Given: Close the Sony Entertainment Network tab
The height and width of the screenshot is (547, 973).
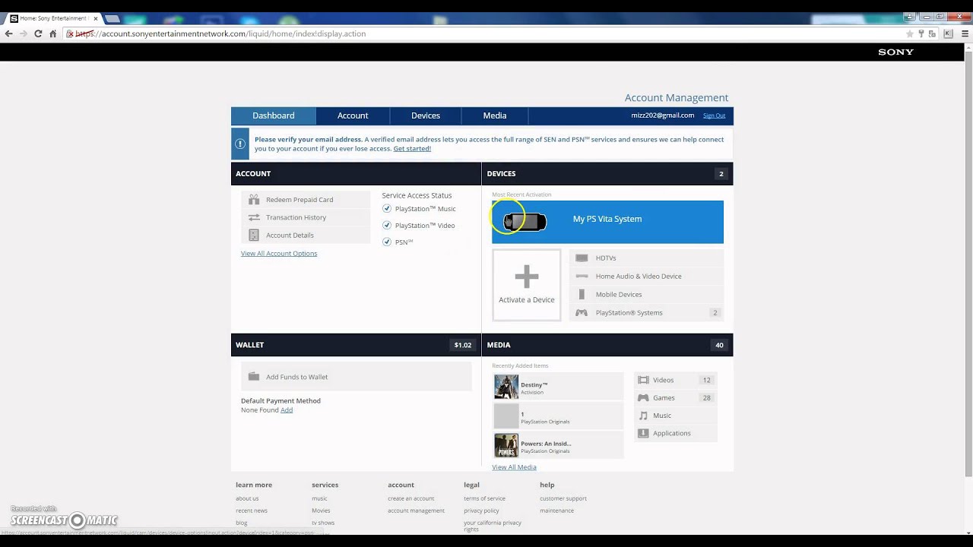Looking at the screenshot, I should click(x=96, y=18).
